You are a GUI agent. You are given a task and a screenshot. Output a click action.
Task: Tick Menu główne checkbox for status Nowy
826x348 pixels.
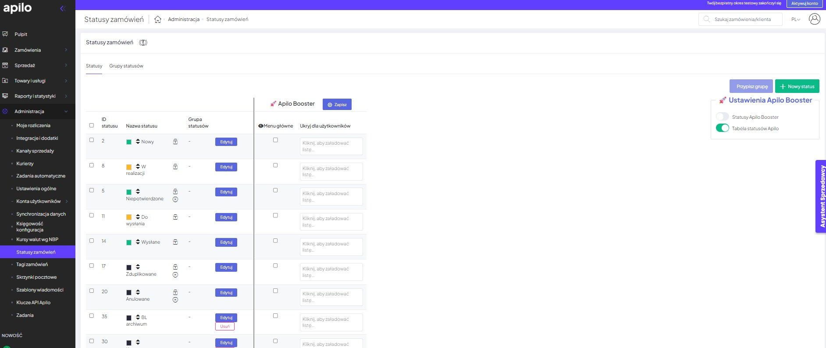point(275,140)
